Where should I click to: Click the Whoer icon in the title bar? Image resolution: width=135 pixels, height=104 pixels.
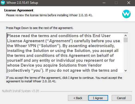[x=3, y=3]
